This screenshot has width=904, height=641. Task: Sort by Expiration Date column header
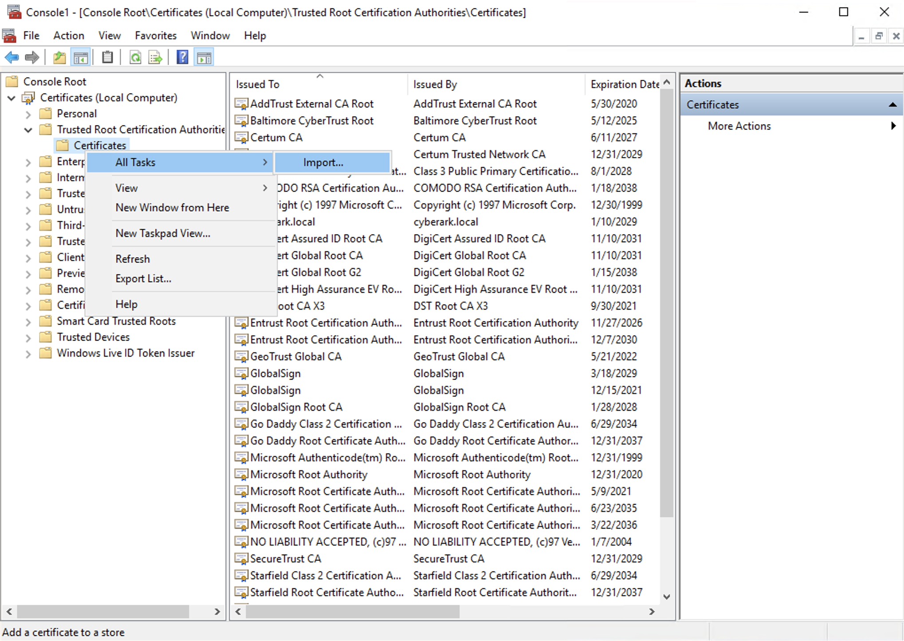(x=623, y=84)
